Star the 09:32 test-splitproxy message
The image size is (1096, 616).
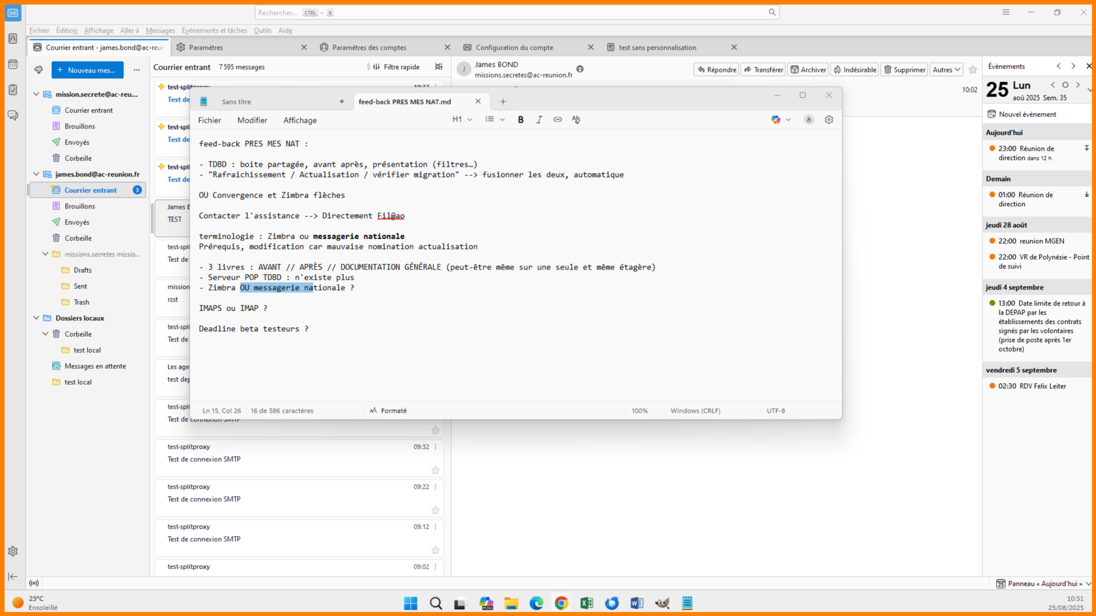click(435, 470)
